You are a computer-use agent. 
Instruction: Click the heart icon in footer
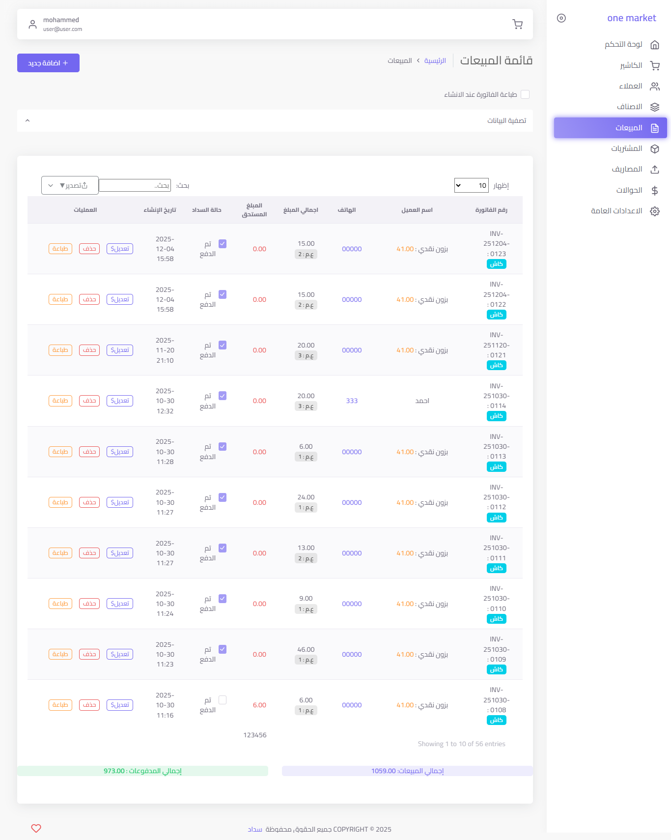point(36,828)
